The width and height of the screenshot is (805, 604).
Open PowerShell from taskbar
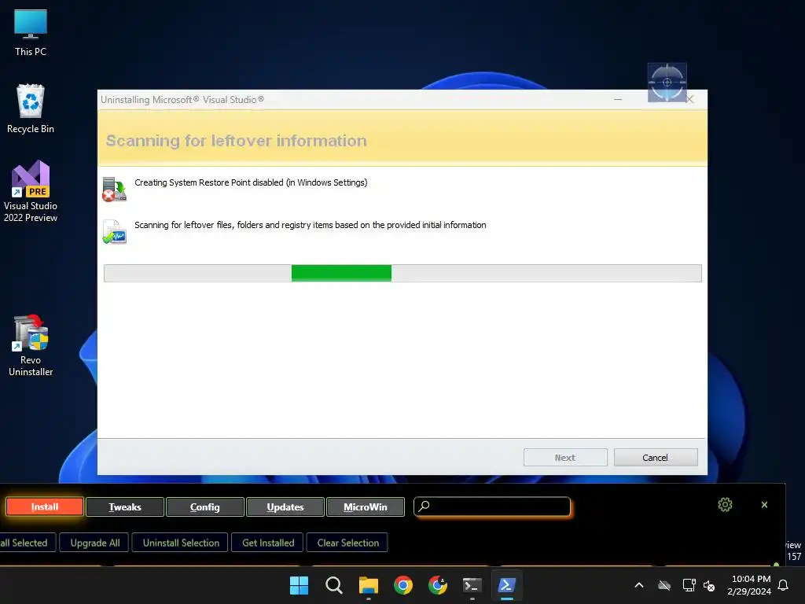[507, 585]
